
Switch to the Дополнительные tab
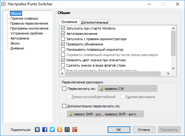click(x=95, y=22)
